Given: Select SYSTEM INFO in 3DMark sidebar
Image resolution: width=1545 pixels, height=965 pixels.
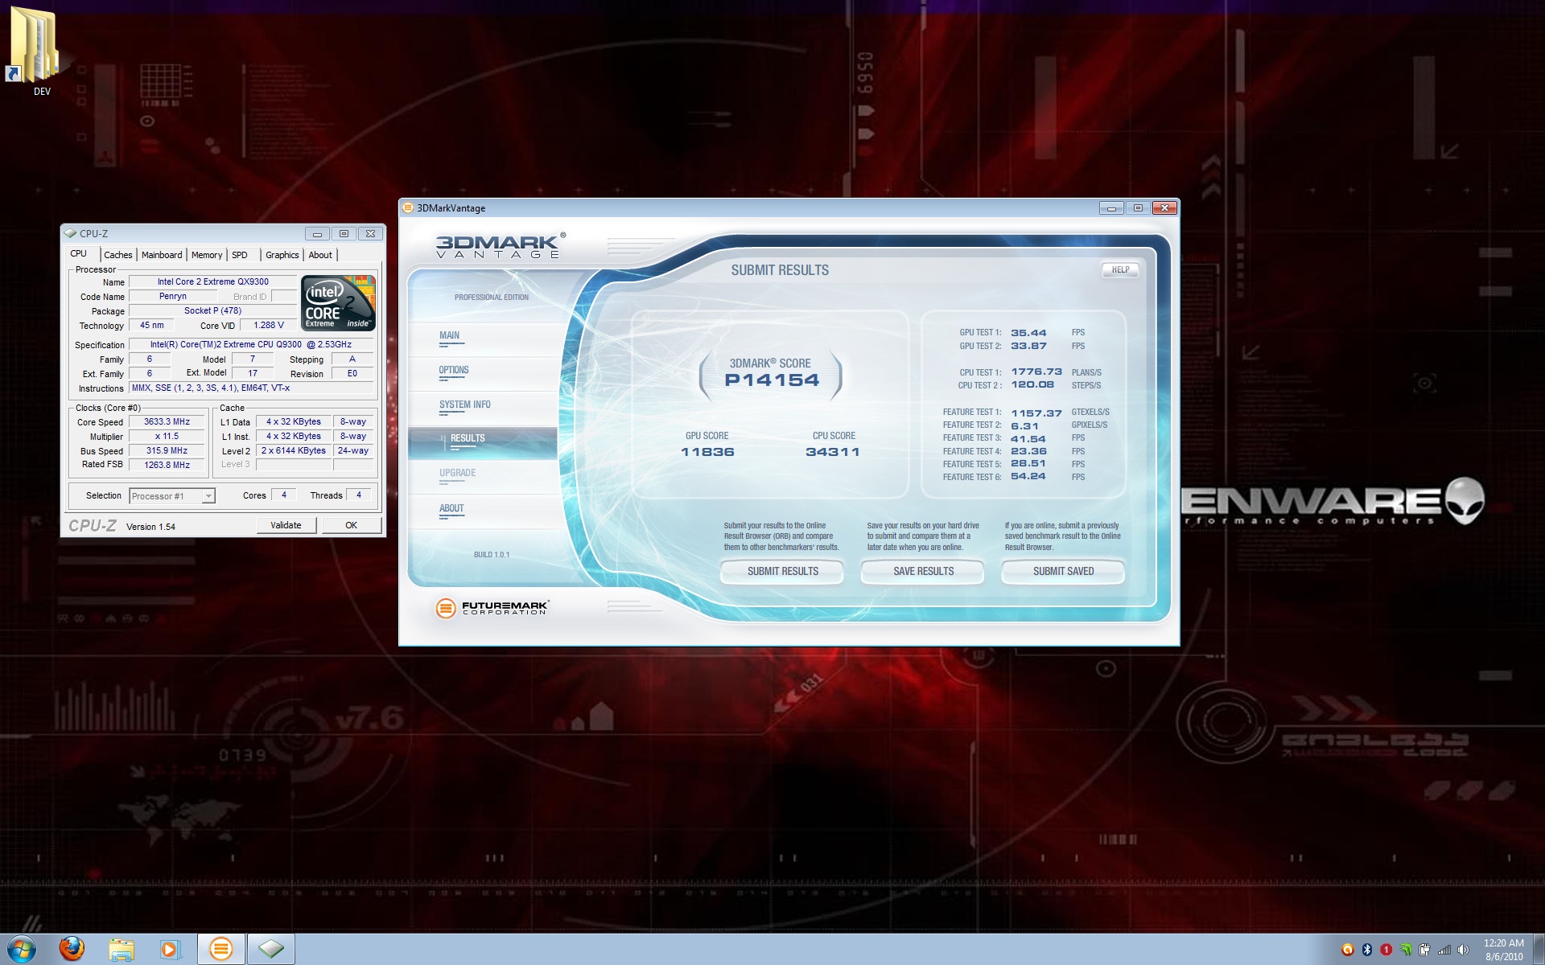Looking at the screenshot, I should point(464,405).
